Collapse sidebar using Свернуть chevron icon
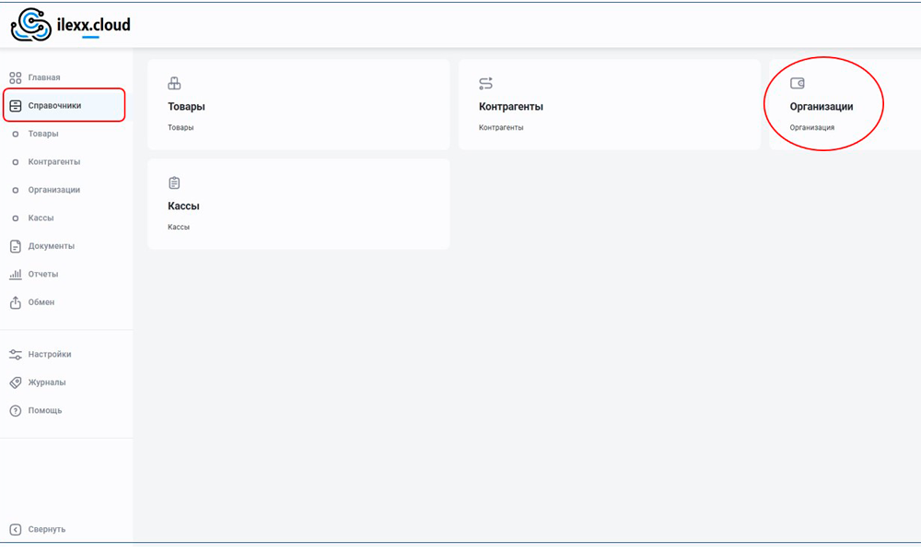The image size is (921, 553). [x=16, y=529]
